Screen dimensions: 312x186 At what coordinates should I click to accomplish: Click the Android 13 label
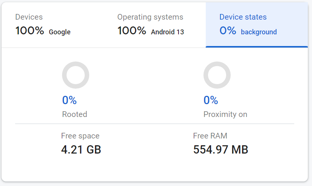pyautogui.click(x=168, y=32)
